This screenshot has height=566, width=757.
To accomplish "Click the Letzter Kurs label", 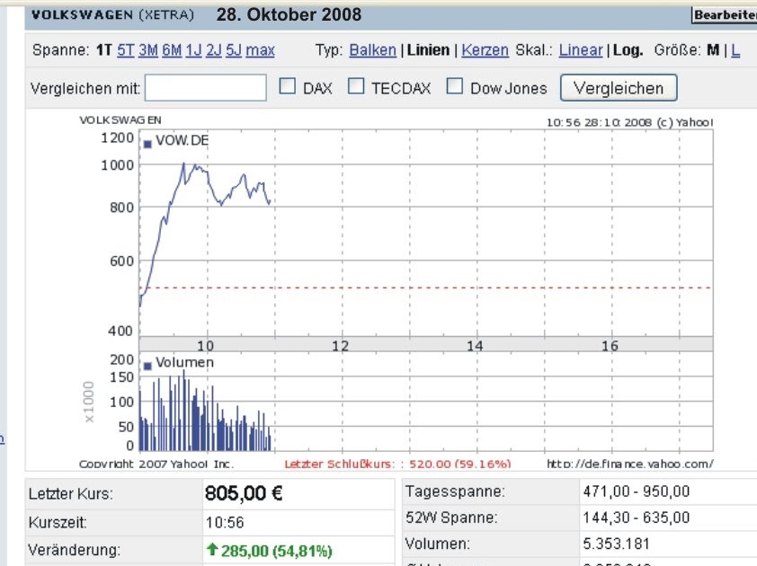I will tap(70, 493).
